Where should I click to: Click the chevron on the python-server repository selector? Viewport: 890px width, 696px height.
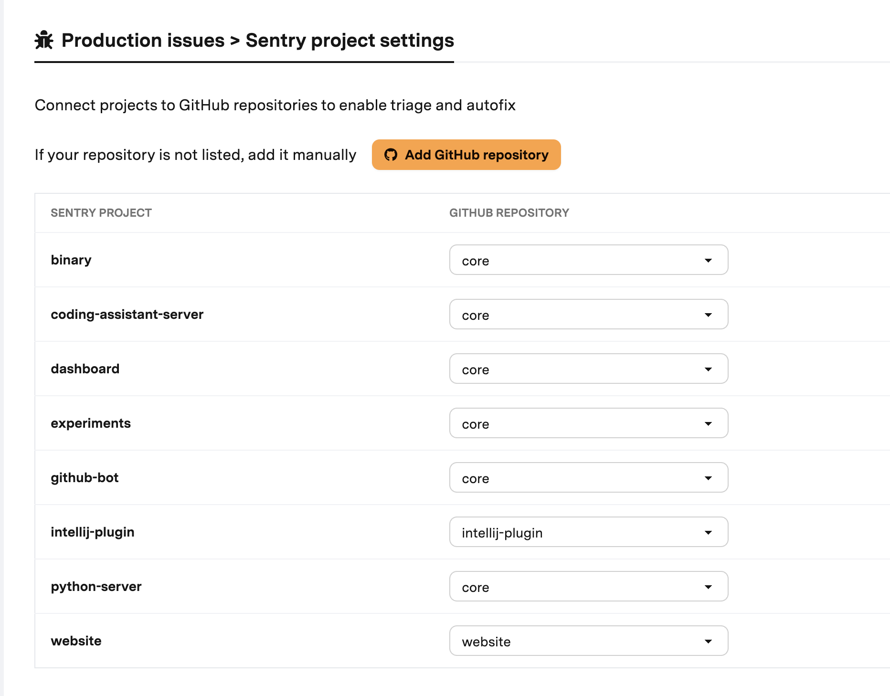coord(709,587)
